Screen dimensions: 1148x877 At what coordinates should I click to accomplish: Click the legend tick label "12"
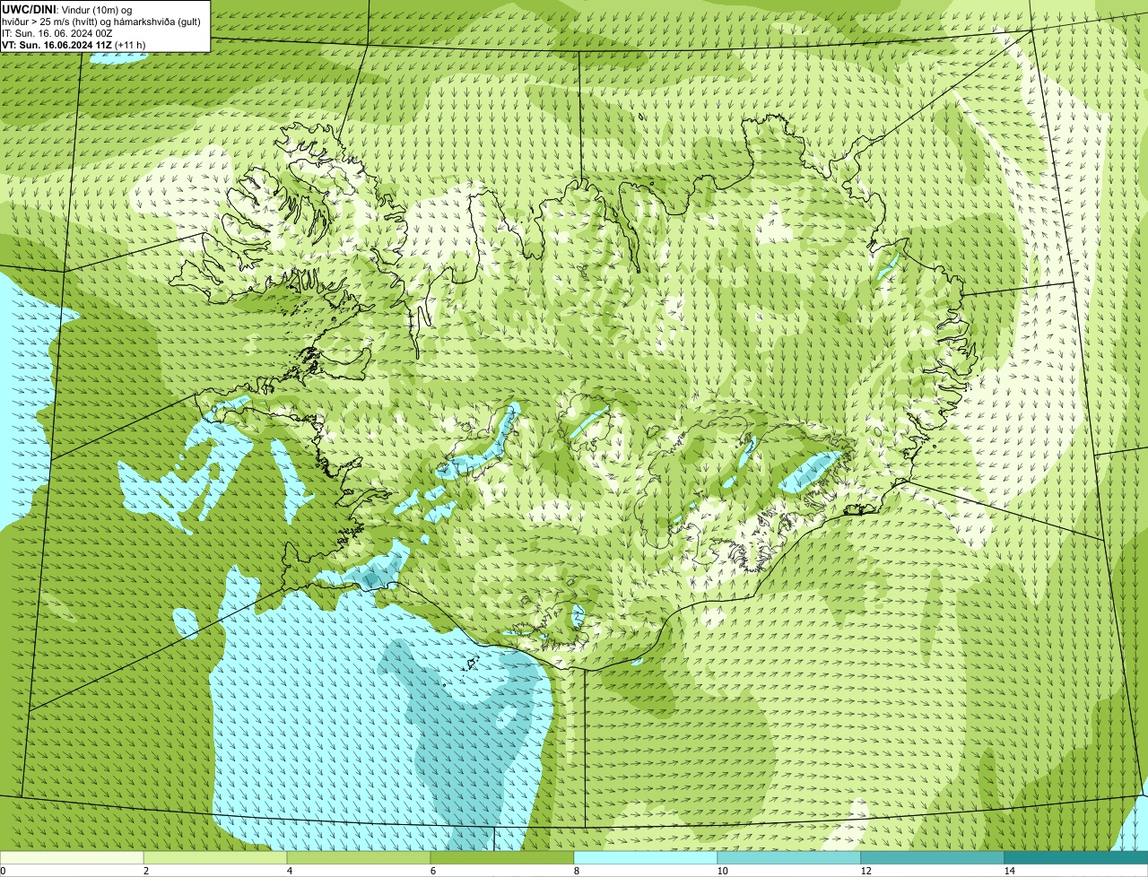[865, 871]
